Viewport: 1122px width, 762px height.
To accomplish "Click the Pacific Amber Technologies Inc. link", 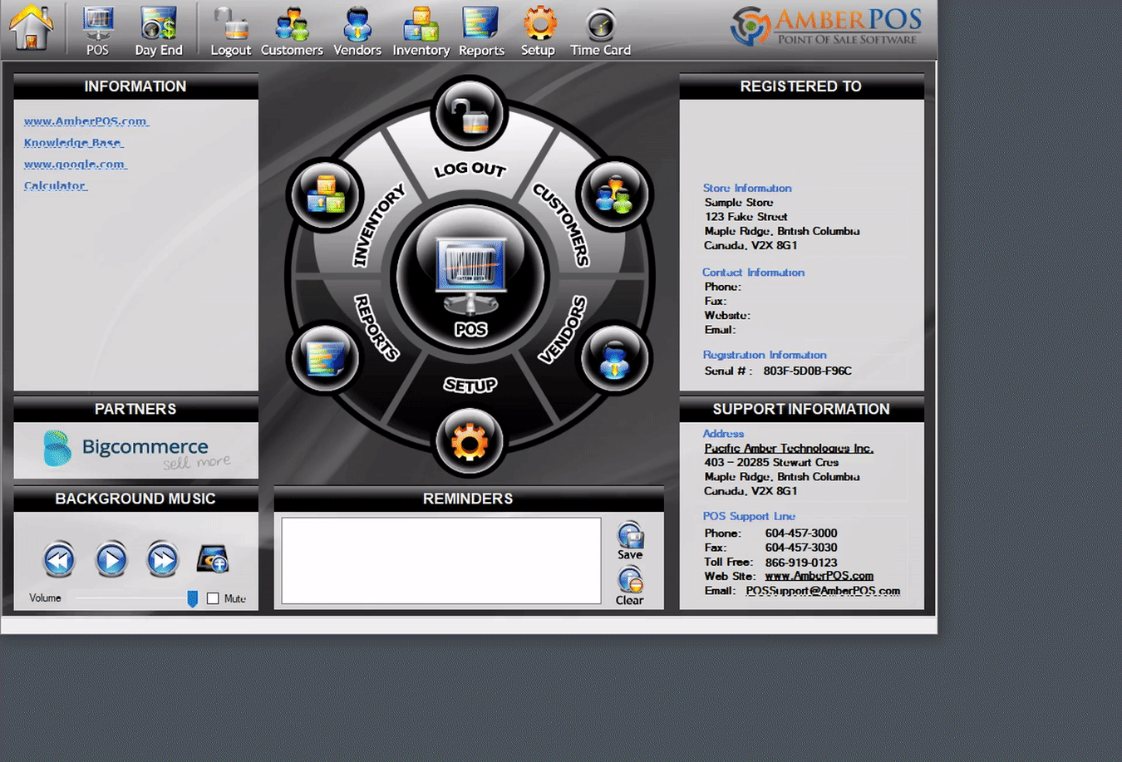I will pyautogui.click(x=789, y=449).
